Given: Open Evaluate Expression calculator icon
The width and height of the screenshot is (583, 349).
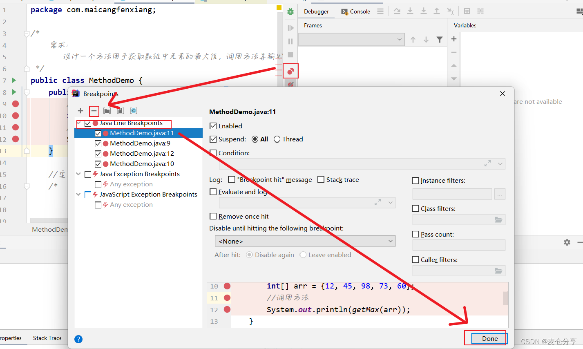Looking at the screenshot, I should coord(467,11).
